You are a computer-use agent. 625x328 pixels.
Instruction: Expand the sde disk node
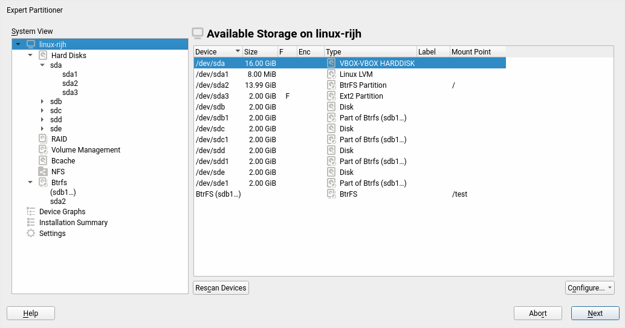tap(42, 129)
